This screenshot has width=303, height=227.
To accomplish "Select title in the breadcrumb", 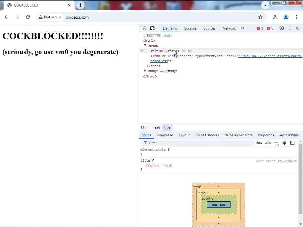I will coord(167,127).
